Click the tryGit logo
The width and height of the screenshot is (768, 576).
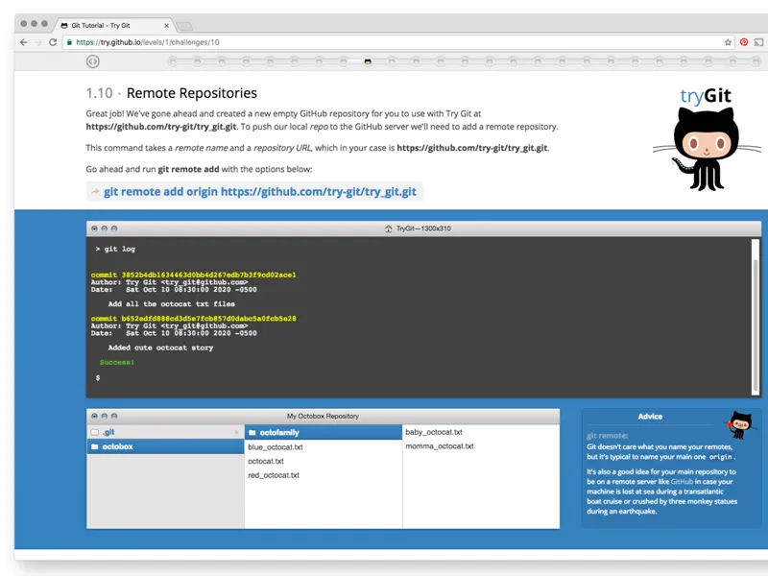tap(706, 95)
